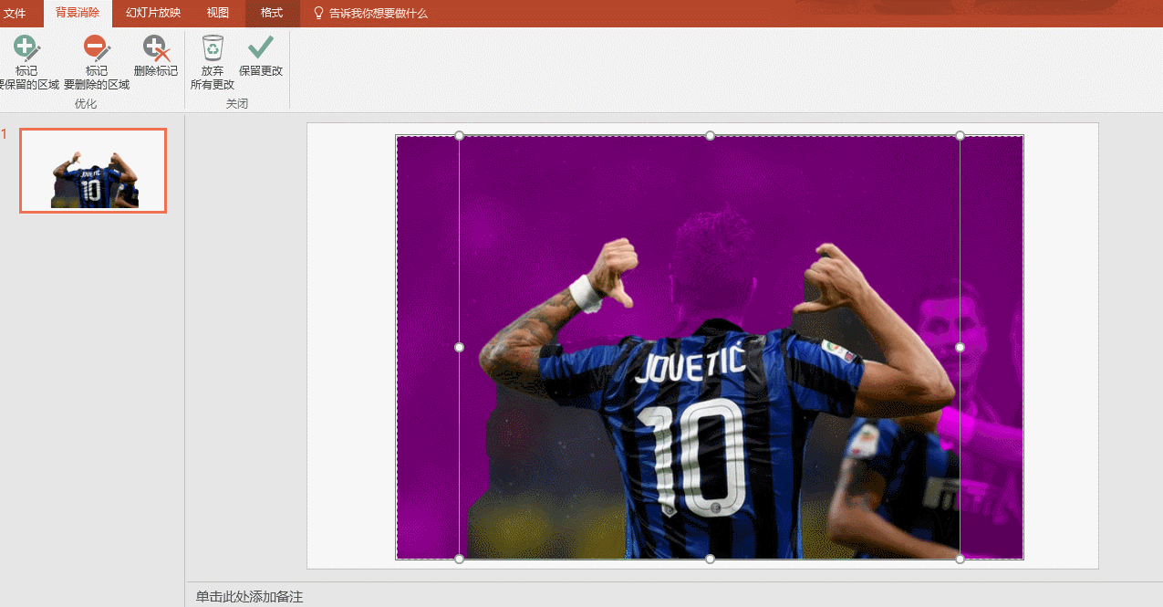The height and width of the screenshot is (607, 1163).
Task: Switch to the 背景消除 tab
Action: (78, 13)
